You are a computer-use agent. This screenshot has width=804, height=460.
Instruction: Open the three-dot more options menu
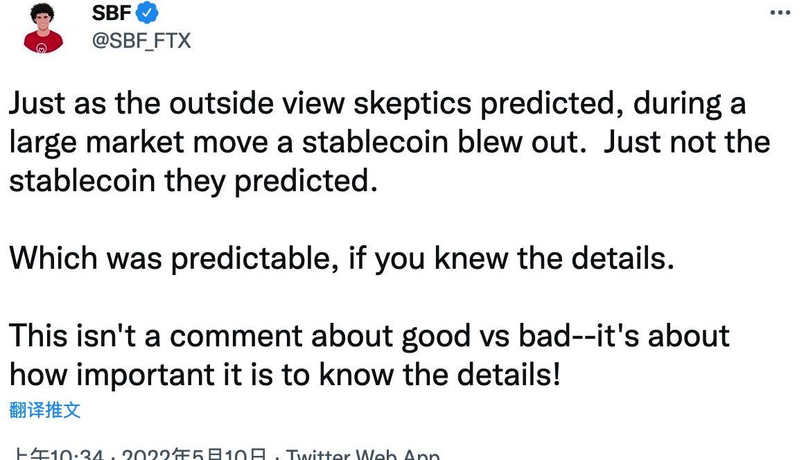780,12
